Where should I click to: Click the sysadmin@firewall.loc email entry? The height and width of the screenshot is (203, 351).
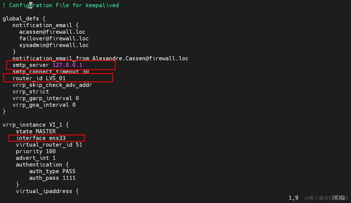(54, 45)
